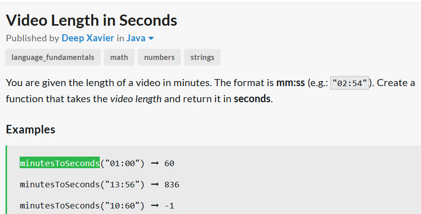Select the numbers tag
This screenshot has width=421, height=214.
click(x=159, y=57)
